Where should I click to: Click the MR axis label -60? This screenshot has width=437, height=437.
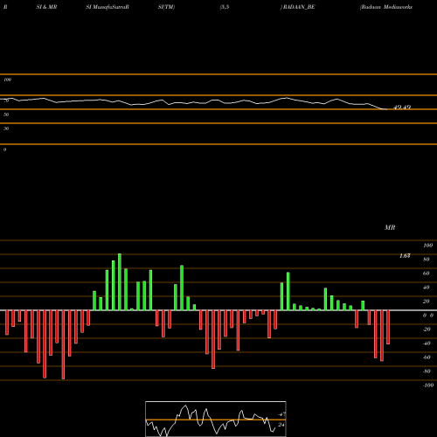point(427,357)
